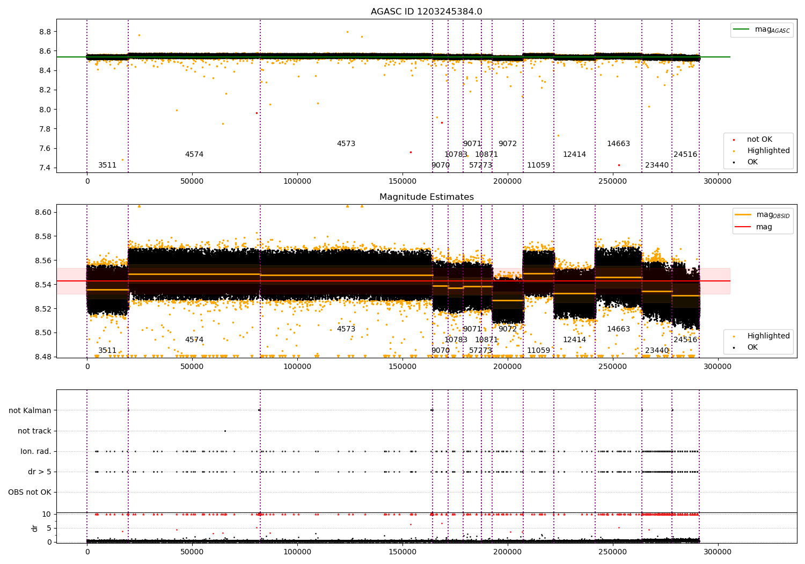805x564 pixels.
Task: Click the red 'mag' legend entry in middle plot
Action: [754, 227]
